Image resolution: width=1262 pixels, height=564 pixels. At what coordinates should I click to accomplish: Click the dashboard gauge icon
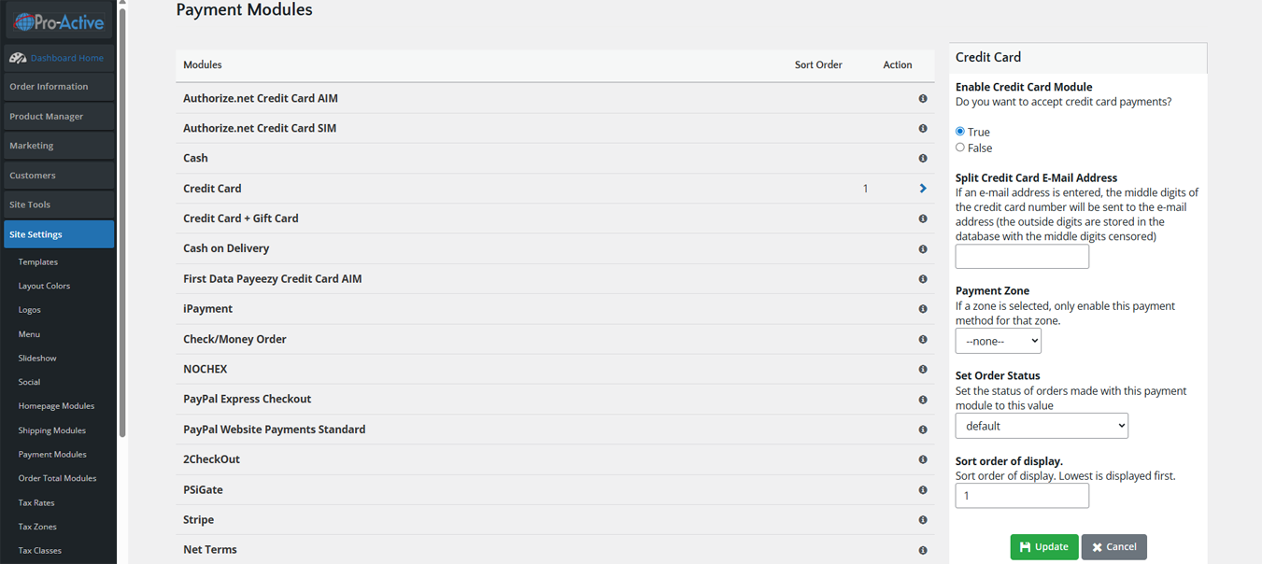coord(18,58)
